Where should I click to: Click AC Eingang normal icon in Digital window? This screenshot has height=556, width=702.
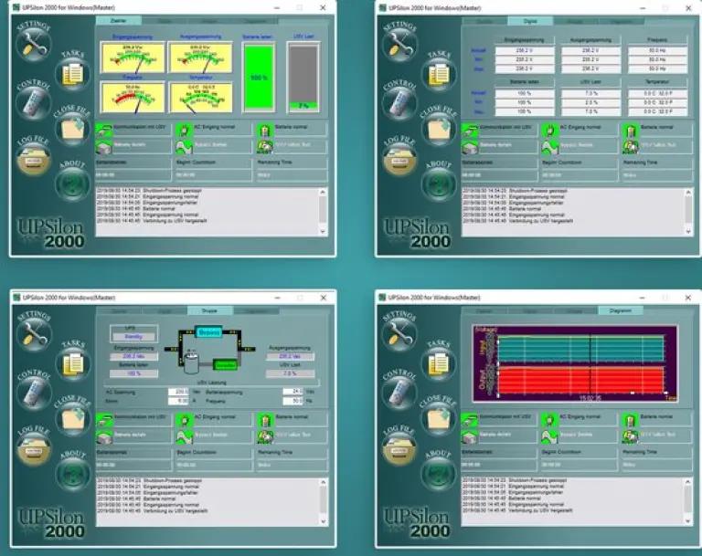point(549,131)
